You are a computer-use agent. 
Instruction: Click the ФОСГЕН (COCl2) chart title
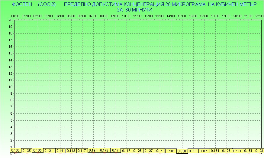[x=32, y=5]
